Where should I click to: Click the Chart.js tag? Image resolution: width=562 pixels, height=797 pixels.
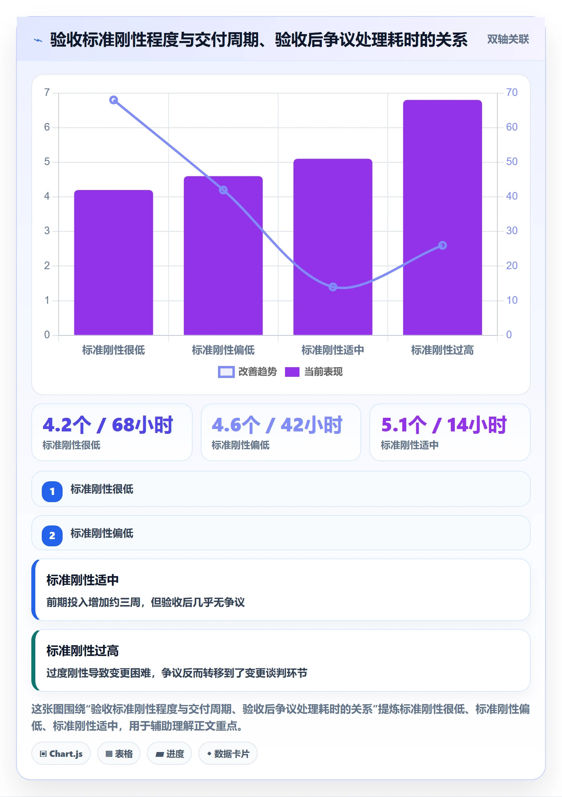tap(61, 754)
